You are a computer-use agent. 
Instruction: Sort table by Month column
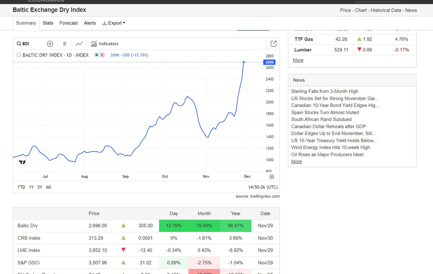pyautogui.click(x=204, y=213)
